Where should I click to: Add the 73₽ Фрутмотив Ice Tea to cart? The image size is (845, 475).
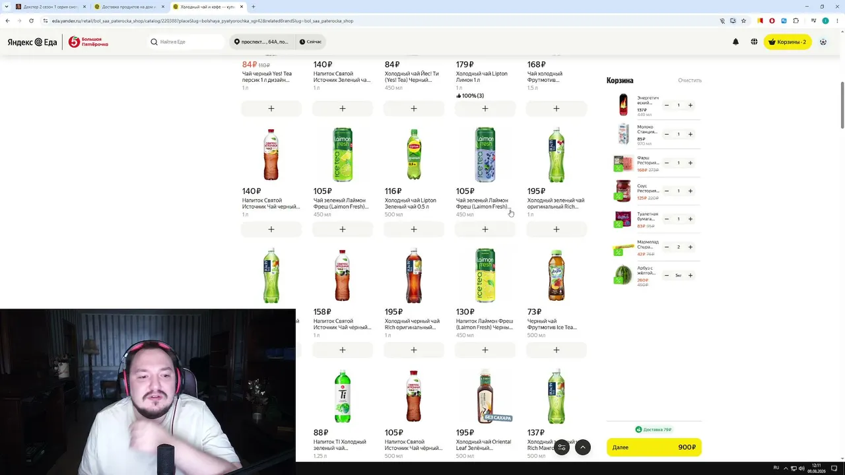(557, 350)
